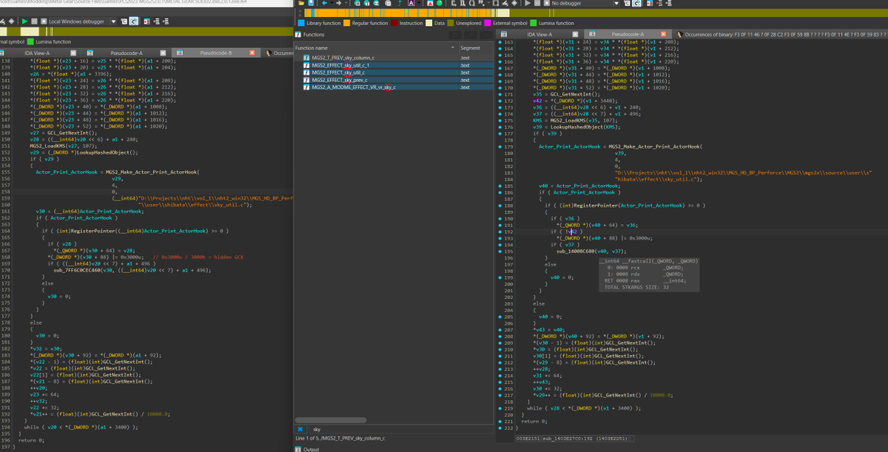Close the IDA View-A tab in left window
This screenshot has height=452, width=888.
pos(73,53)
